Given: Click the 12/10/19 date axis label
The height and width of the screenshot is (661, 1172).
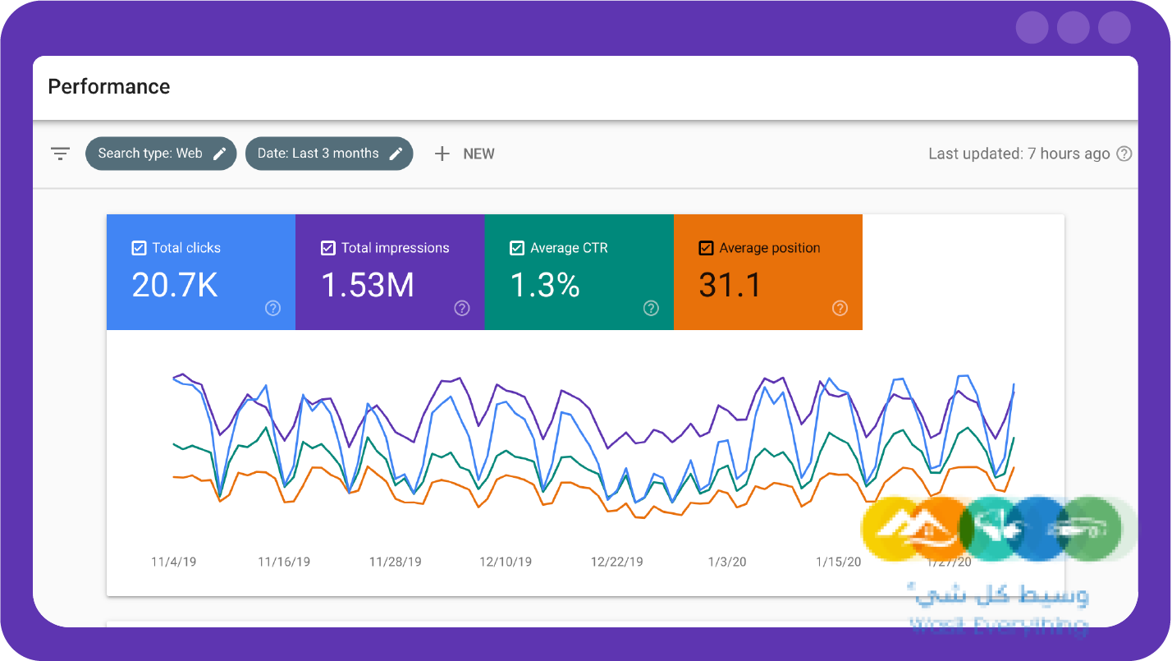Looking at the screenshot, I should coord(506,562).
